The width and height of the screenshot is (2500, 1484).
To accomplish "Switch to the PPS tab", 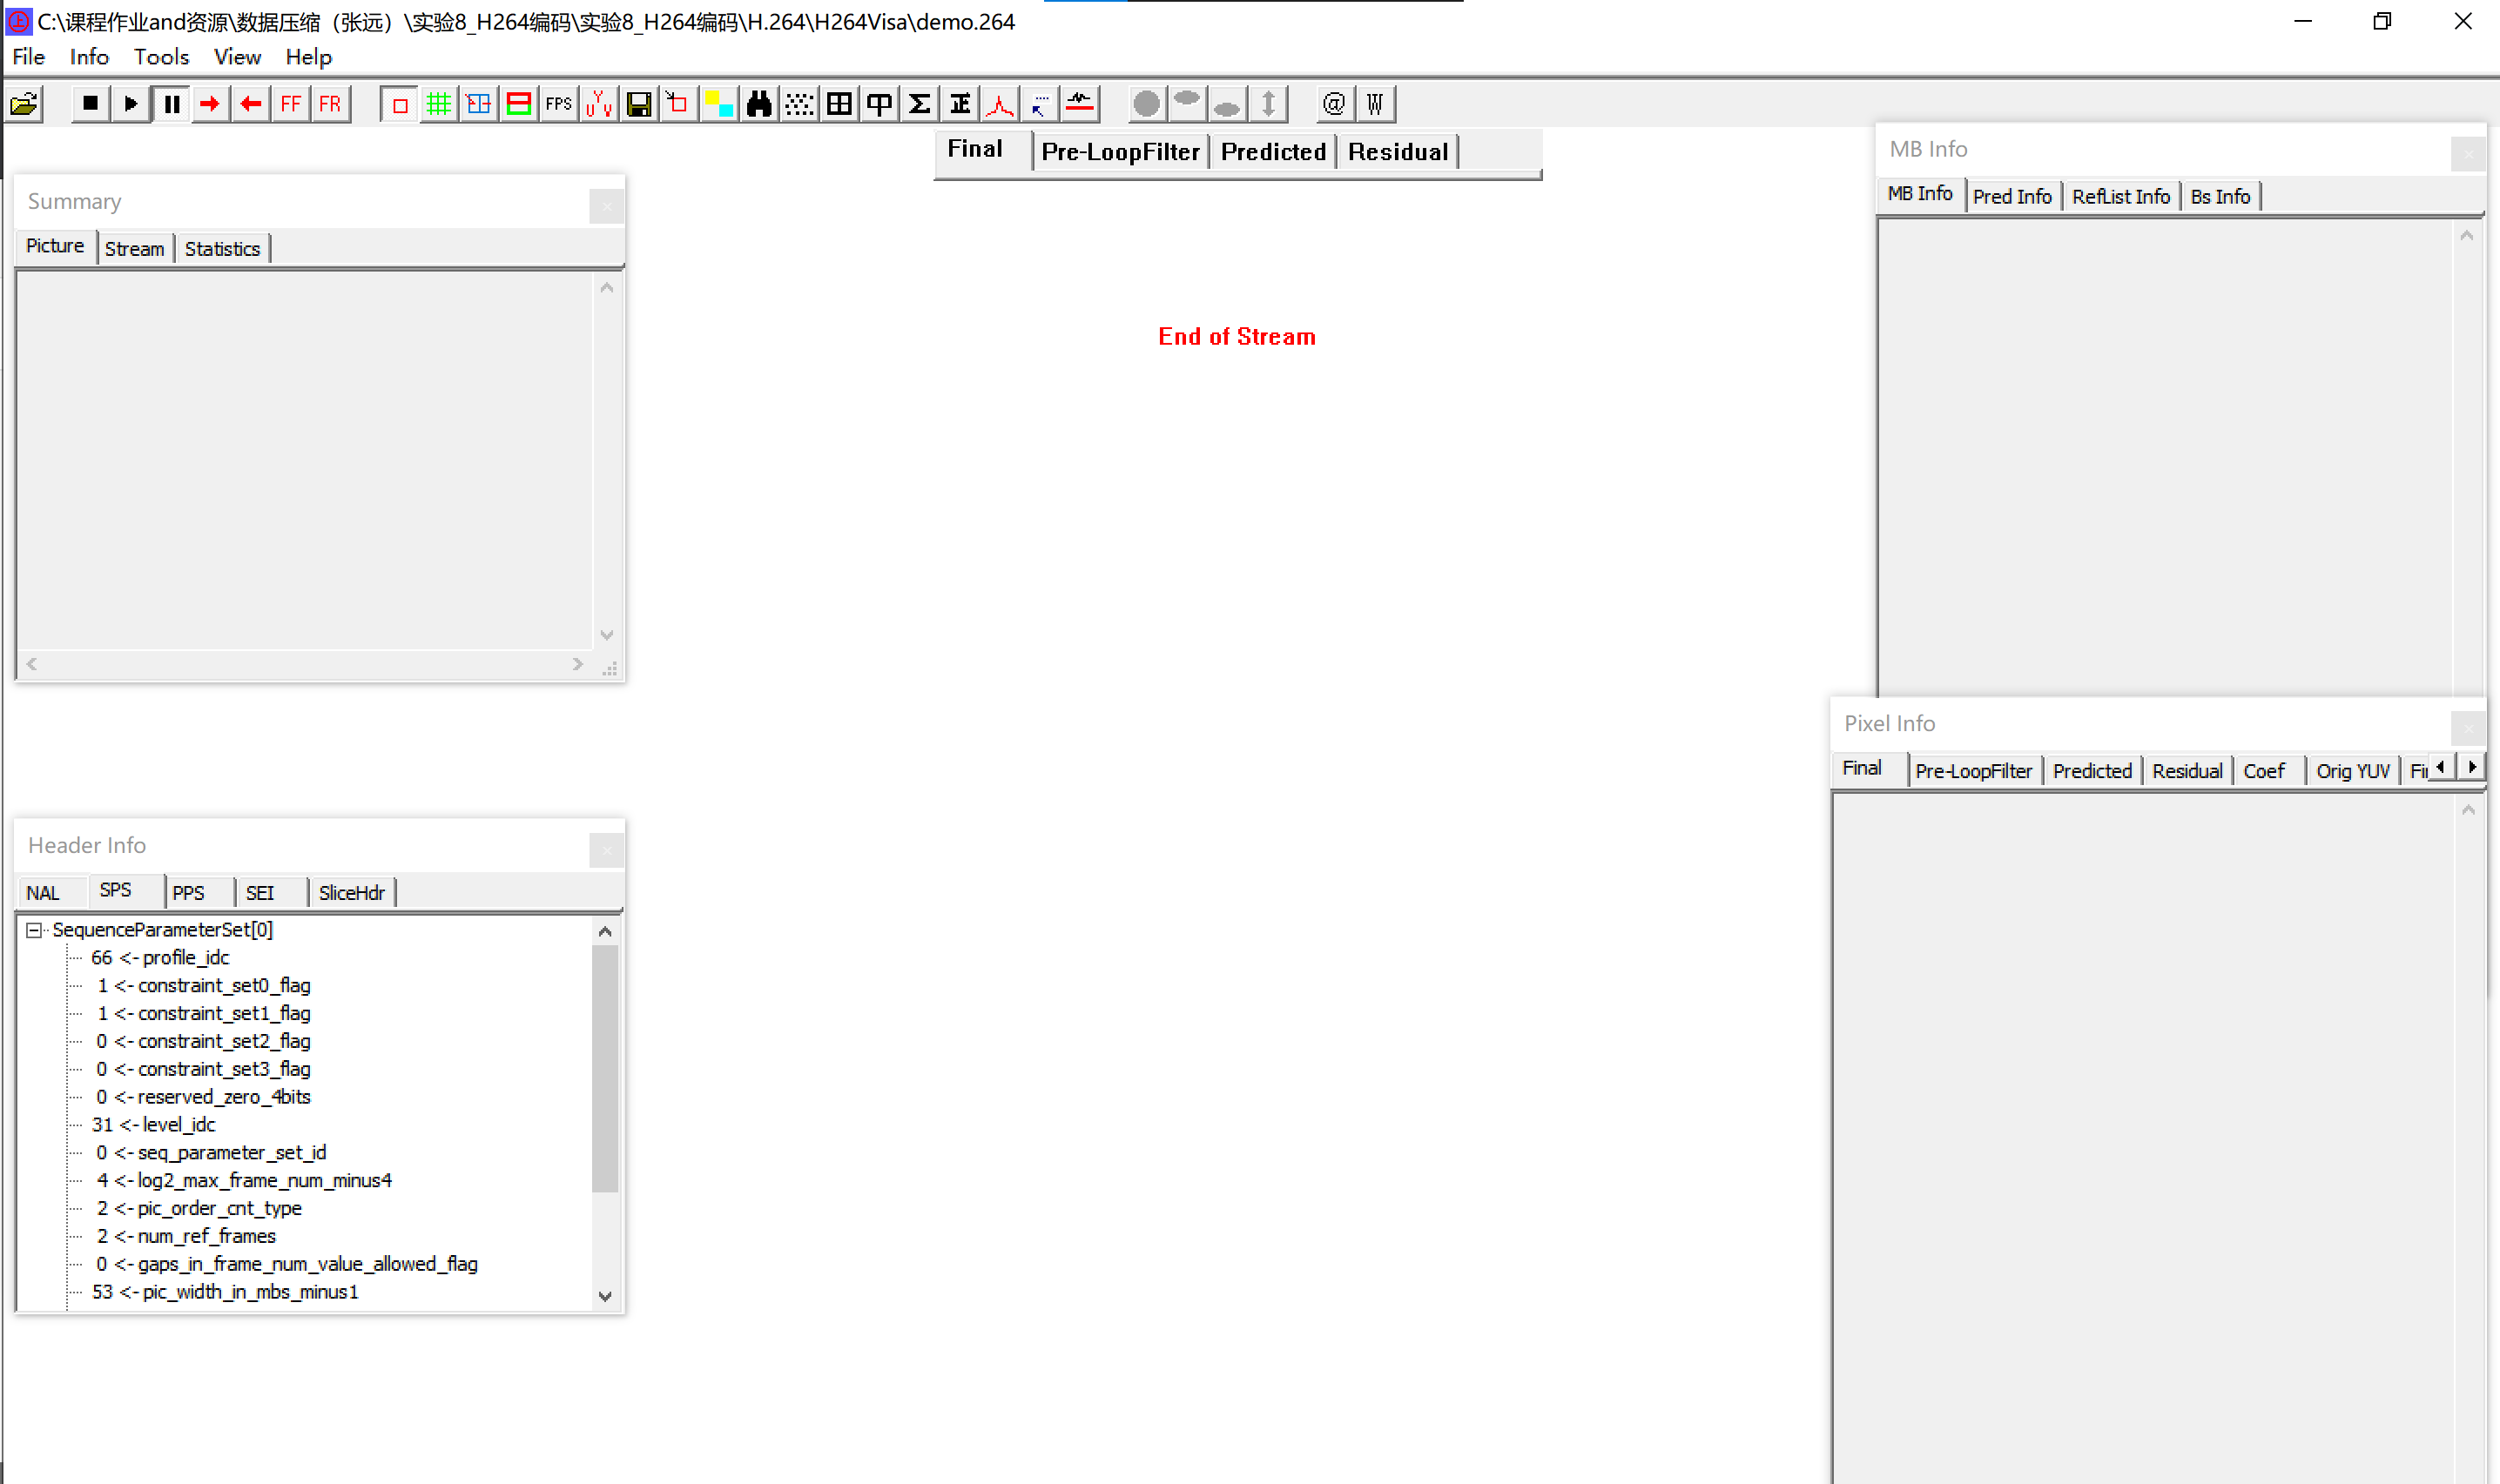I will tap(188, 893).
